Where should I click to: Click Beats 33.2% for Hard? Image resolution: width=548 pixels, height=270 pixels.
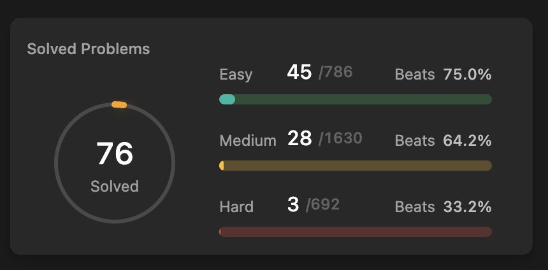443,207
